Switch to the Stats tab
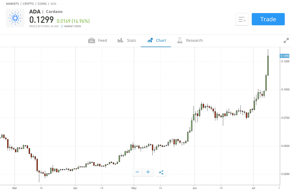 pos(131,40)
